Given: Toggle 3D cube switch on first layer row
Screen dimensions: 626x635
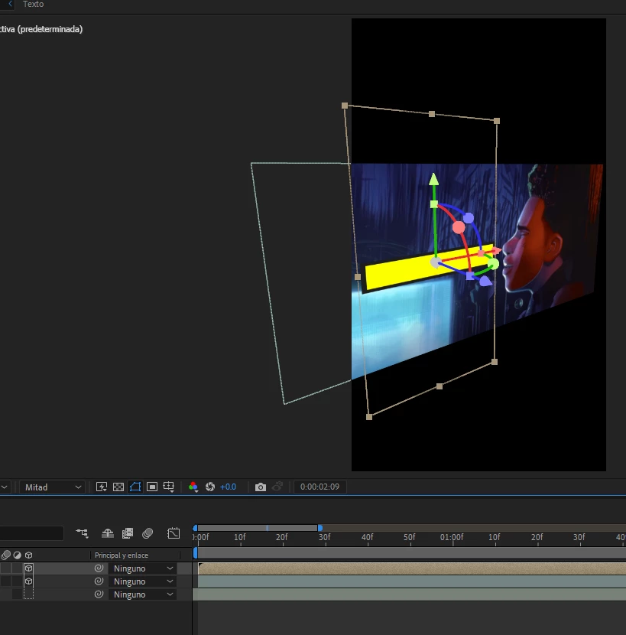Looking at the screenshot, I should [29, 568].
